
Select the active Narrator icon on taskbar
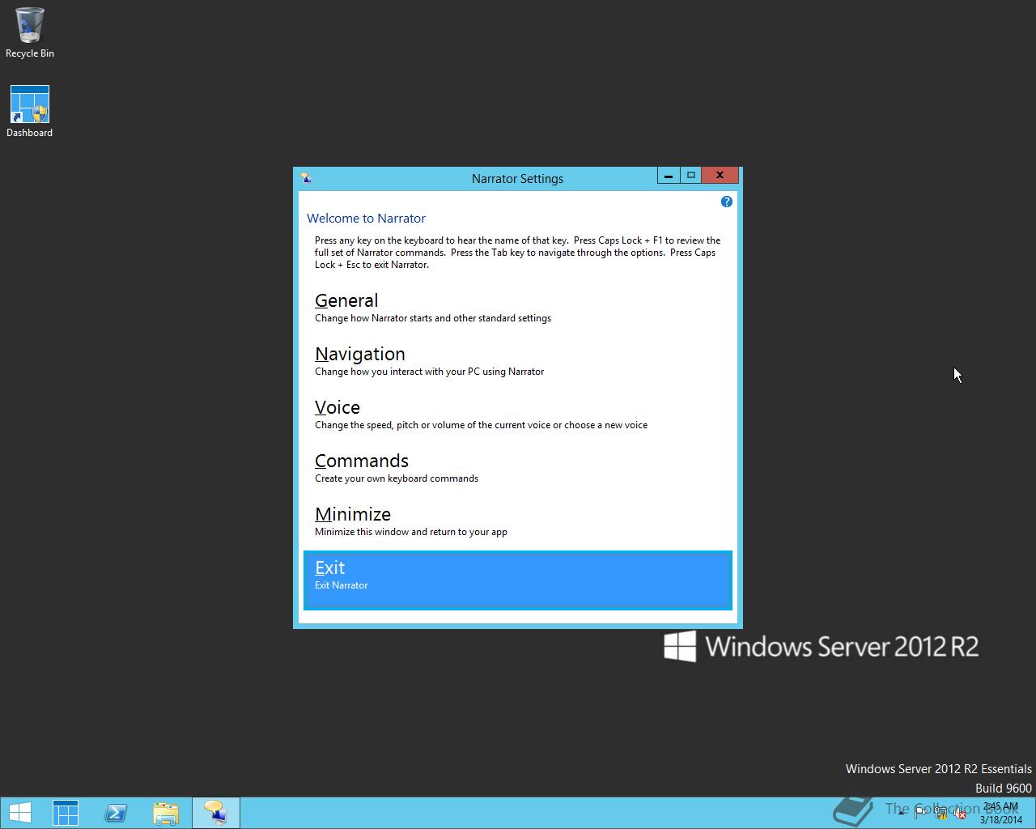214,812
